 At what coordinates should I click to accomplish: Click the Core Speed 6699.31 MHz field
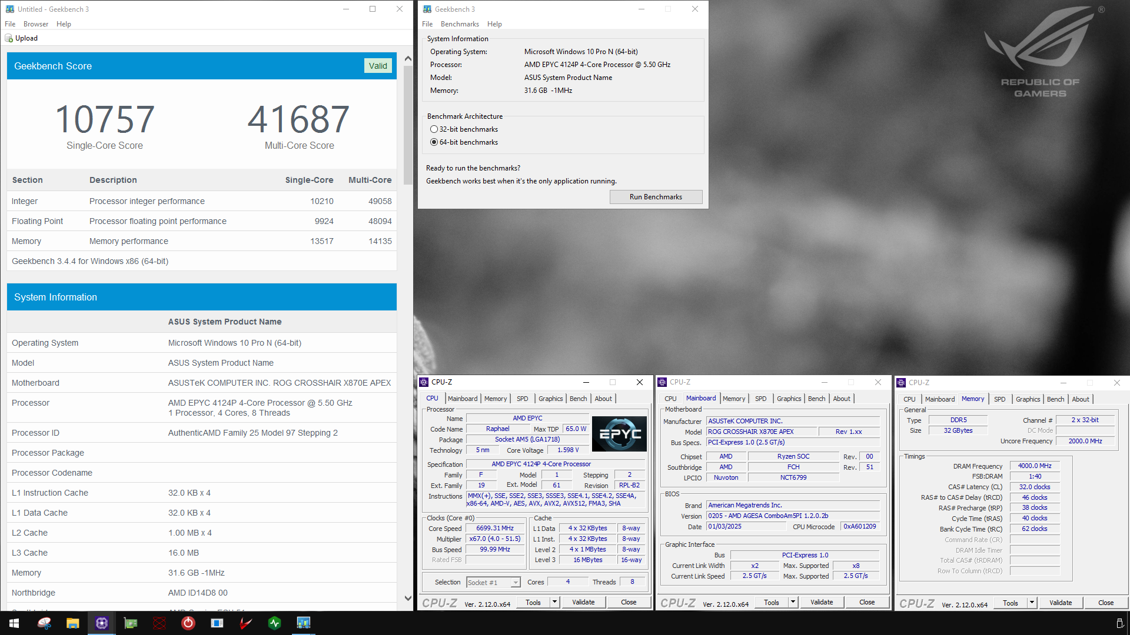click(495, 528)
